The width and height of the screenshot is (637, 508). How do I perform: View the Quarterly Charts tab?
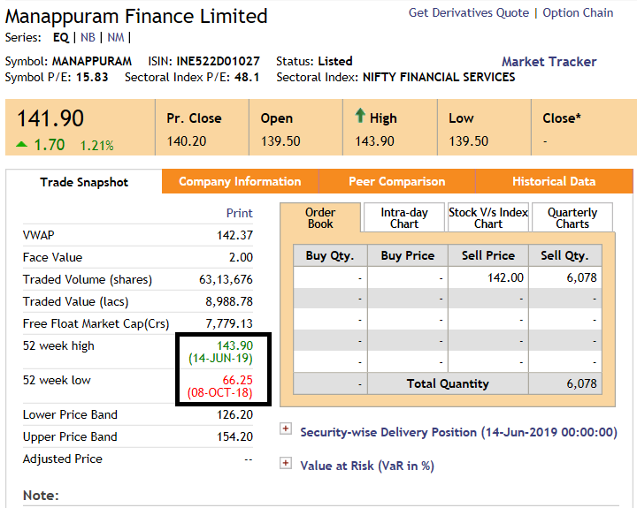point(572,218)
